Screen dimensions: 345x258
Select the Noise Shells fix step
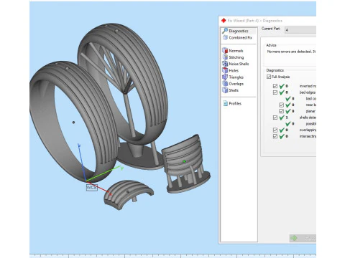(x=236, y=64)
